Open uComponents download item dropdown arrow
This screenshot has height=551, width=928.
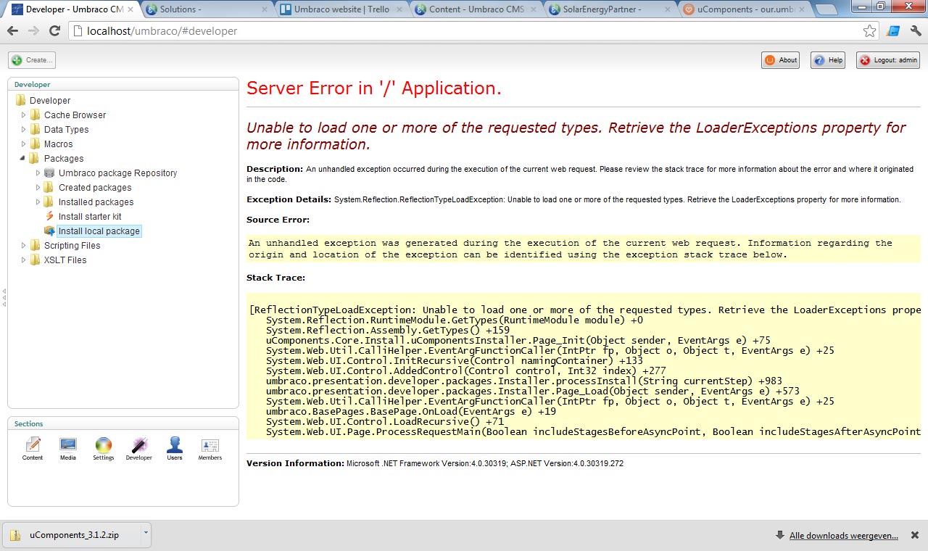(146, 534)
